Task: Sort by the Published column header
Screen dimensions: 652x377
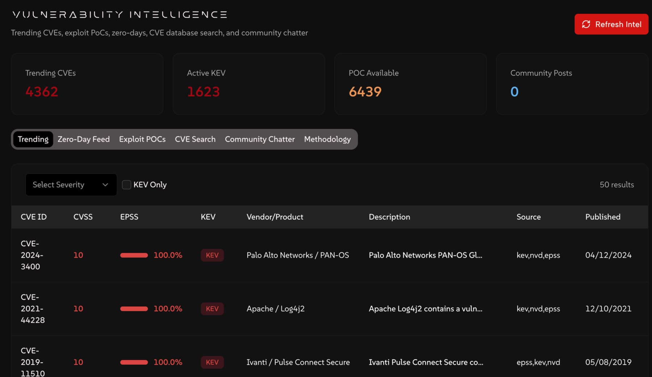Action: coord(603,217)
